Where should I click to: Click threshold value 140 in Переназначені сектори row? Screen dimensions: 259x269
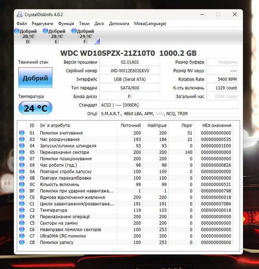coord(189,152)
